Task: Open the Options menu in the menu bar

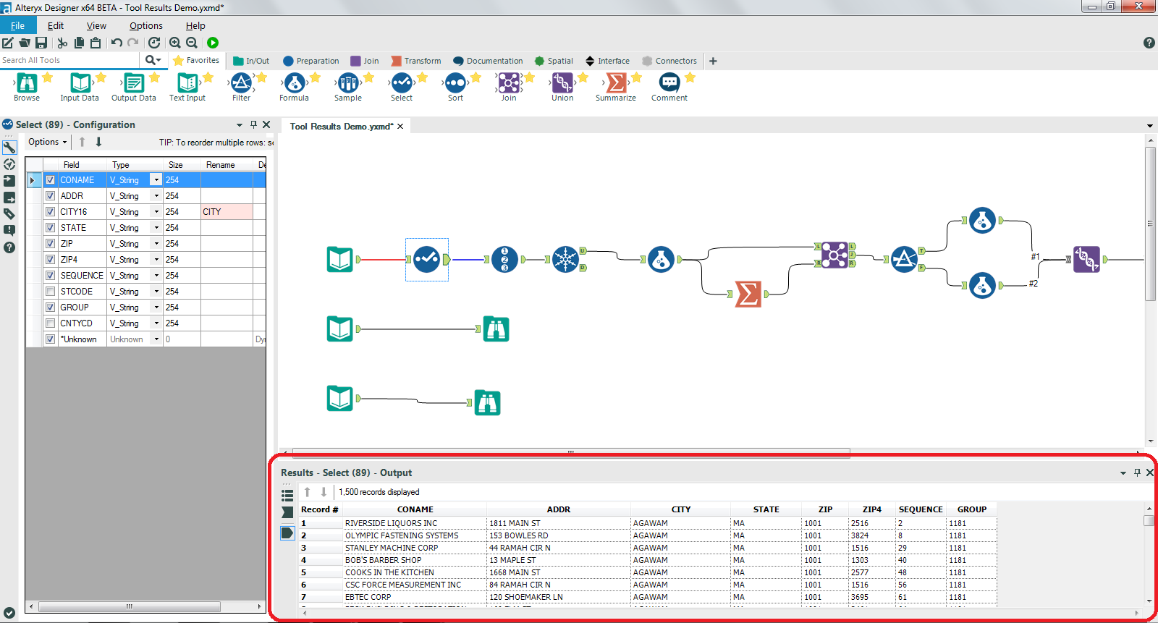Action: (x=145, y=25)
